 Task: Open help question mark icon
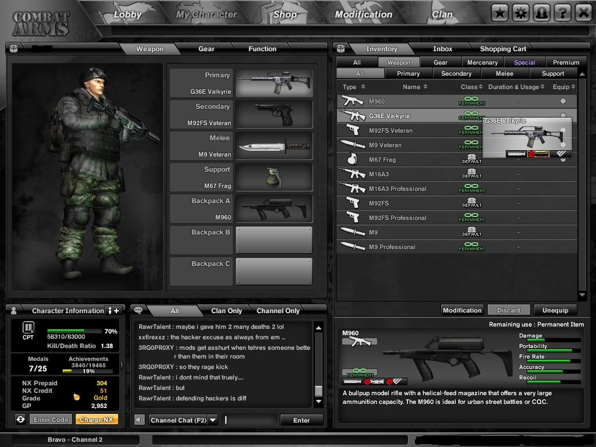562,13
